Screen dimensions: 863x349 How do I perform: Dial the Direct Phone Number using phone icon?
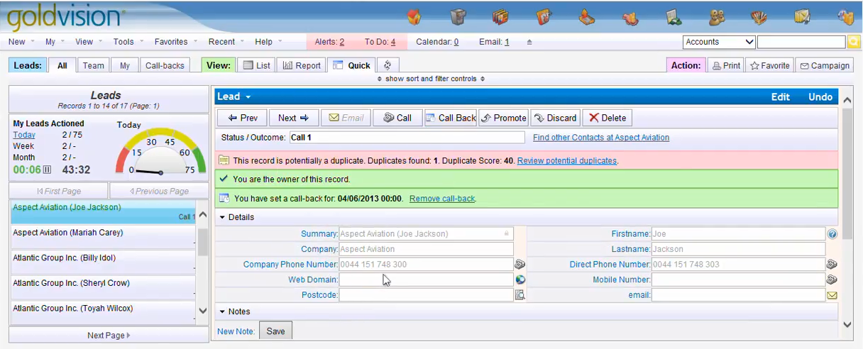pos(832,265)
